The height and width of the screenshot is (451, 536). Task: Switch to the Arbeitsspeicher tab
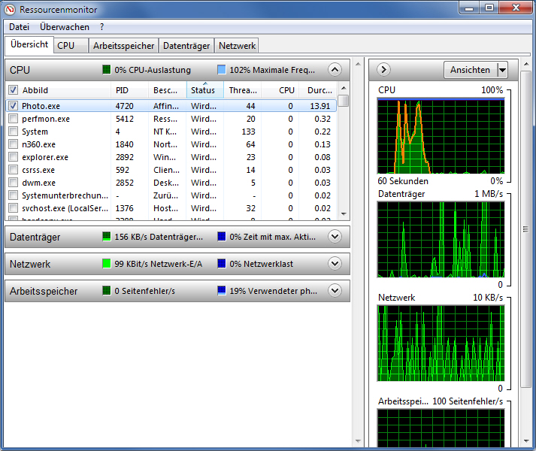point(123,46)
